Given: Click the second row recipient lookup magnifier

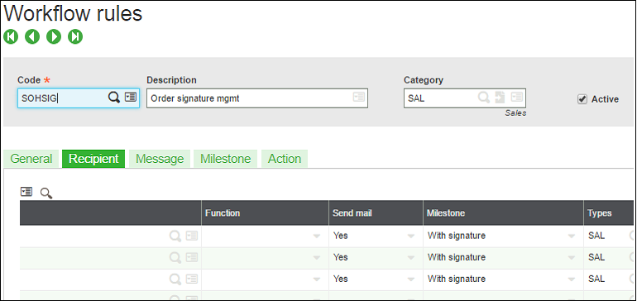Looking at the screenshot, I should (175, 257).
